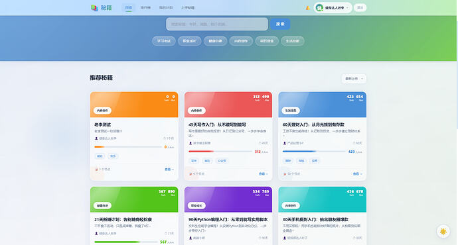Open the user account dropdown menu
Screen dimensions: 458x245
(333, 8)
